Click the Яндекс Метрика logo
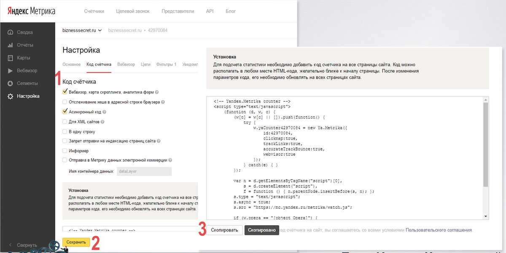Image resolution: width=506 pixels, height=253 pixels. [x=30, y=11]
